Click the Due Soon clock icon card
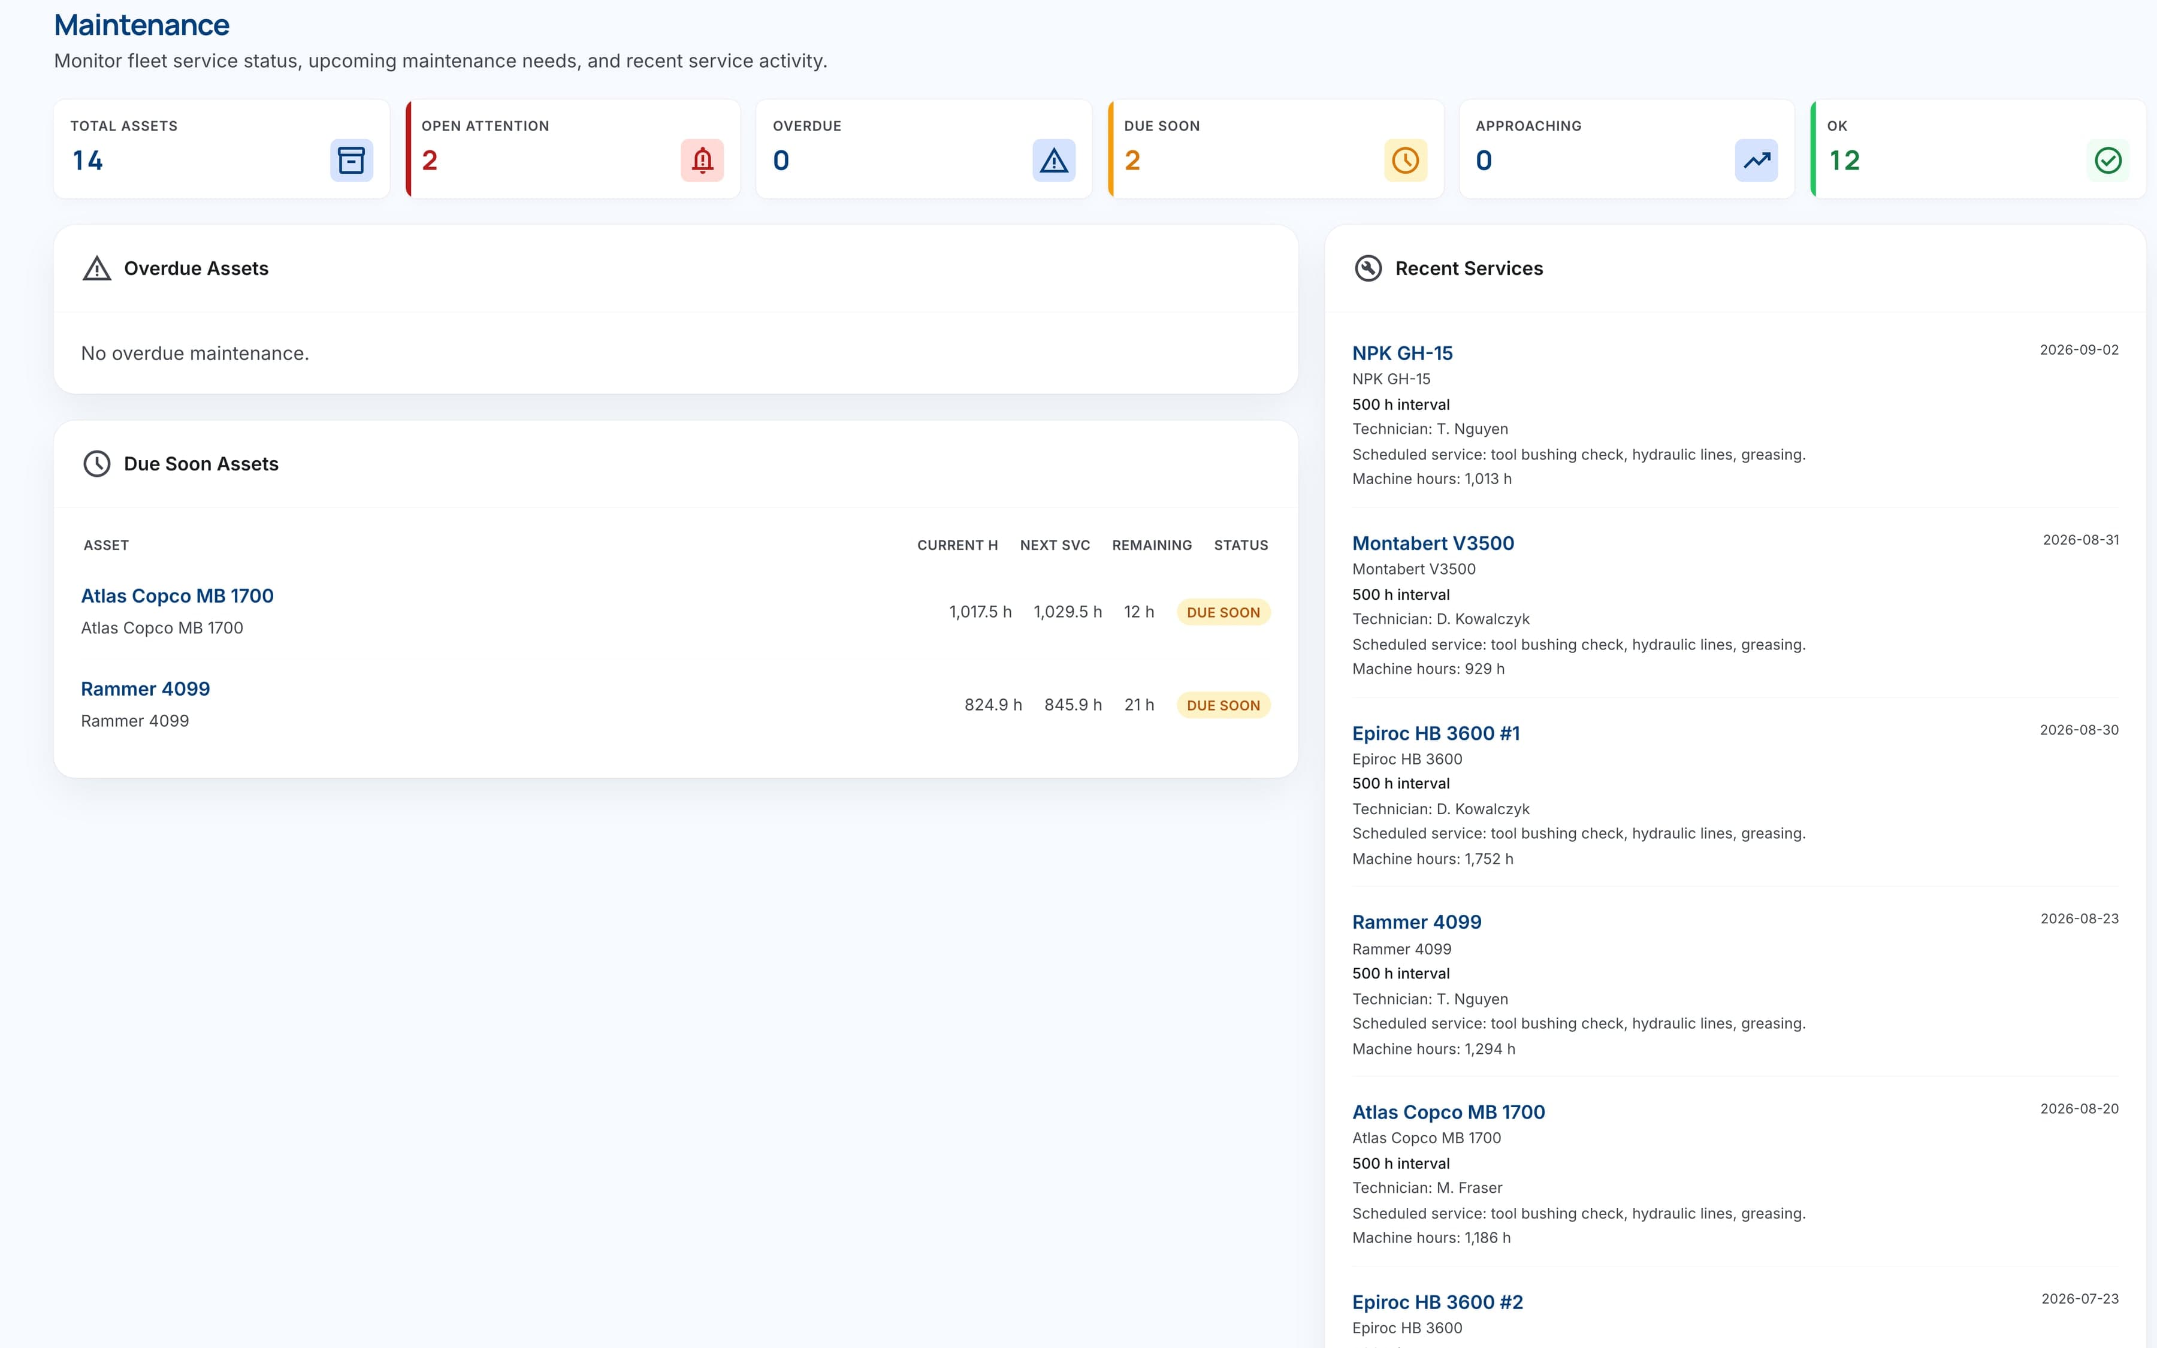The height and width of the screenshot is (1348, 2157). (1406, 161)
